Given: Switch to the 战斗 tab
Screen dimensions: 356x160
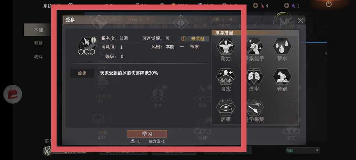Looking at the screenshot, I should 38,57.
